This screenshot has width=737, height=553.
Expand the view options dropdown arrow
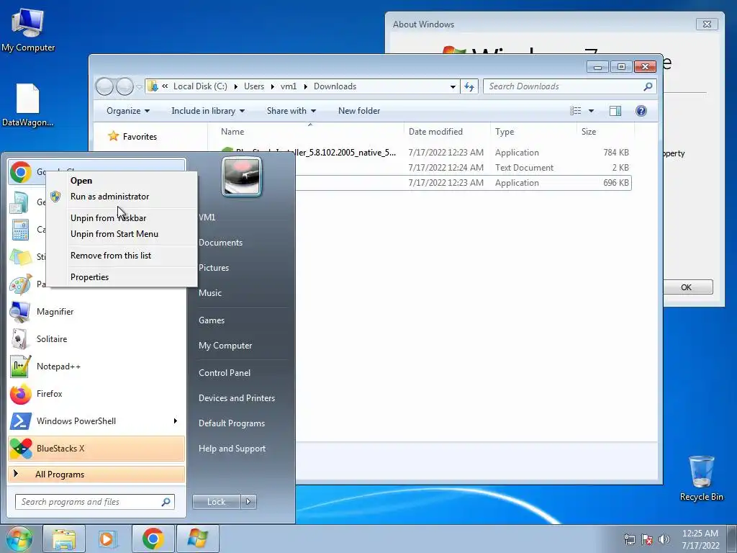[x=592, y=111]
